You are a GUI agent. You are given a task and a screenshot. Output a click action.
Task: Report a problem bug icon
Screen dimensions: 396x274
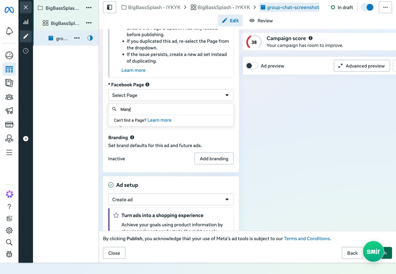[9, 254]
